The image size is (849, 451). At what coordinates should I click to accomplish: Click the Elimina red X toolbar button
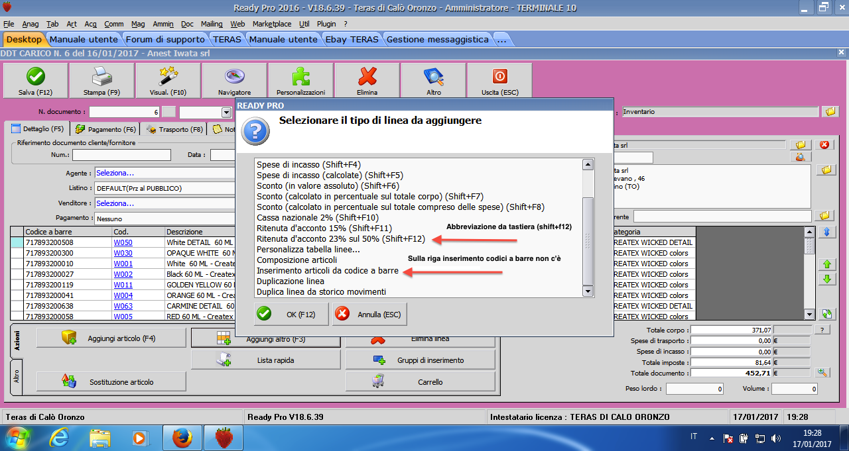(367, 80)
